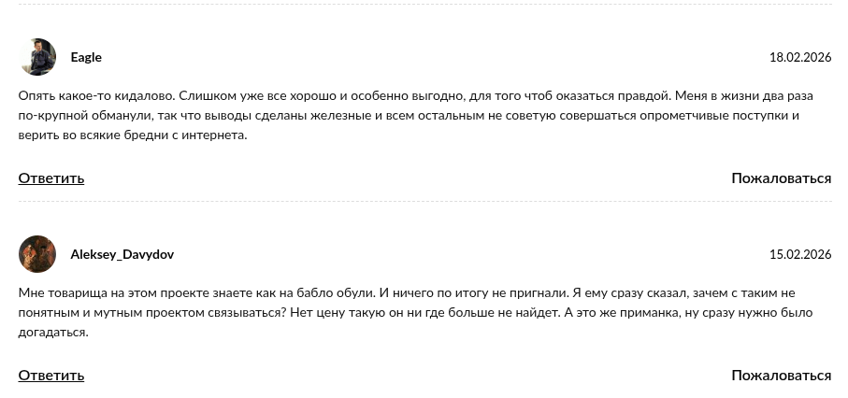Reply to Aleksey_Davydov's comment via Ответить

coord(51,375)
